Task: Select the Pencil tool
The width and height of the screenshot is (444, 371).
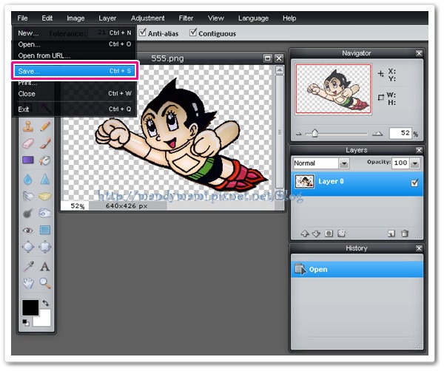Action: [x=45, y=126]
